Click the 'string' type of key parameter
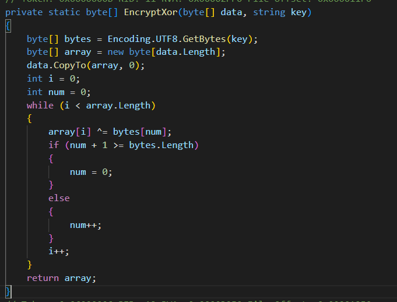Viewport: 397px width, 302px height. 269,12
